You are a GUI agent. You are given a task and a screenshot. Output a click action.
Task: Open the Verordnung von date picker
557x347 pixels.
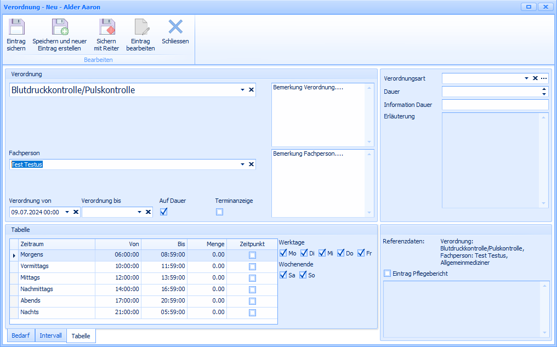(x=67, y=212)
